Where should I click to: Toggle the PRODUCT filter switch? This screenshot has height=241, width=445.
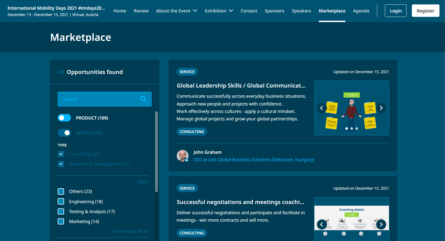(64, 118)
